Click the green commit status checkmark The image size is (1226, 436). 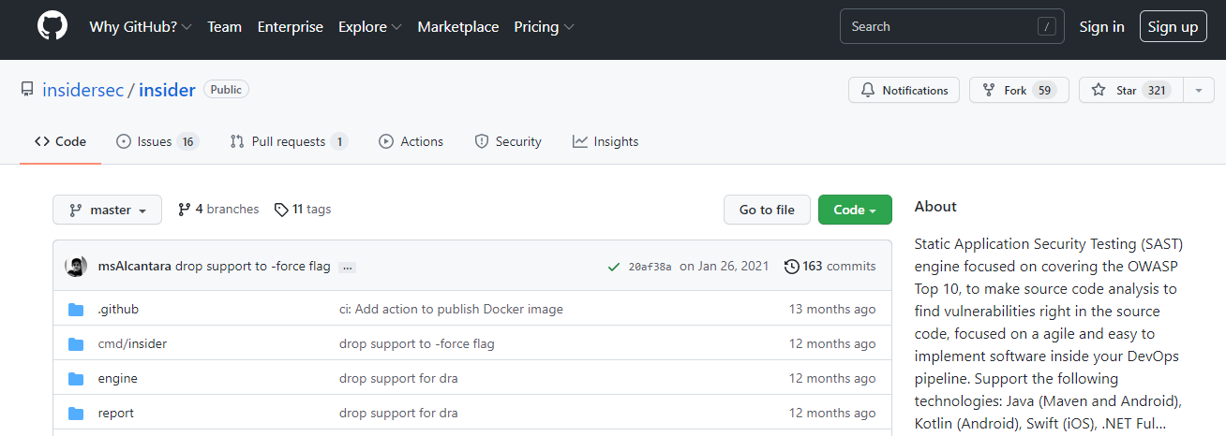(x=613, y=267)
